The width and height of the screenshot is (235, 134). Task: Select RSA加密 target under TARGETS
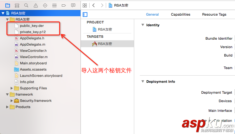click(107, 44)
